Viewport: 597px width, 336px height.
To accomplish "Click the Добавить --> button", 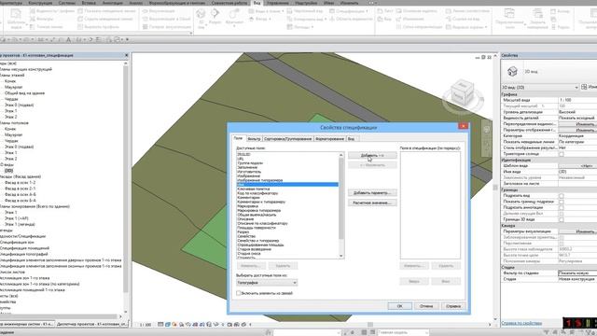I will pos(372,156).
